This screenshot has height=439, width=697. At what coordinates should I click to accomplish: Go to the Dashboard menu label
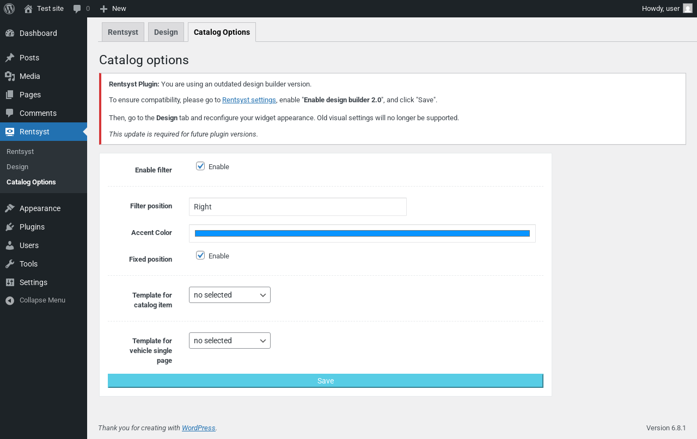(38, 33)
